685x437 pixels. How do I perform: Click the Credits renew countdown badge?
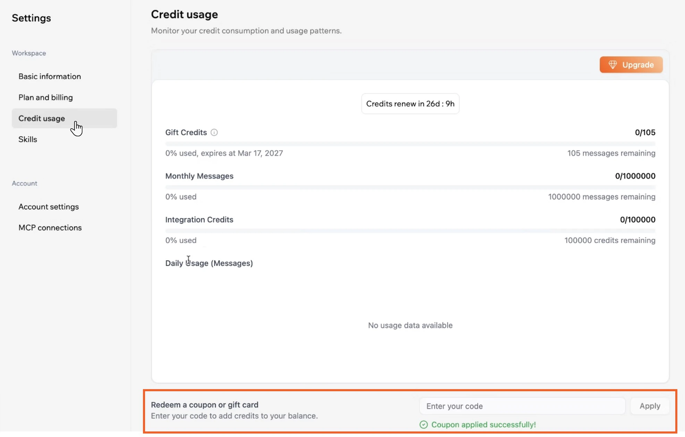click(x=411, y=103)
